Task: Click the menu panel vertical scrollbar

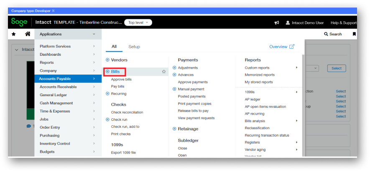Action: [303, 106]
